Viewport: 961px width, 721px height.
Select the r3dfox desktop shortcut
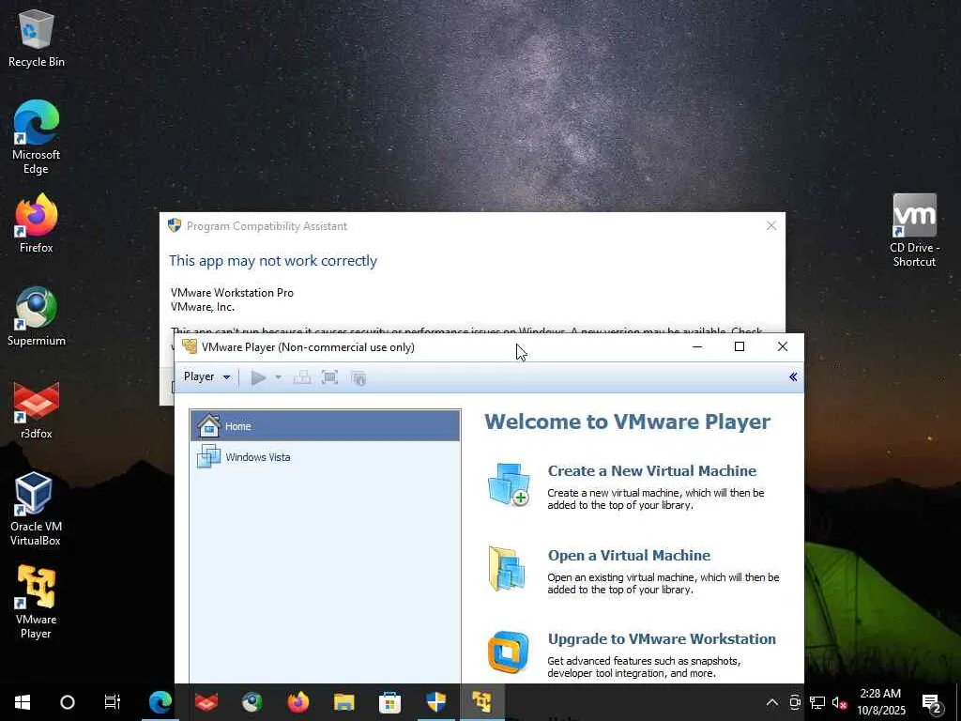[x=37, y=409]
